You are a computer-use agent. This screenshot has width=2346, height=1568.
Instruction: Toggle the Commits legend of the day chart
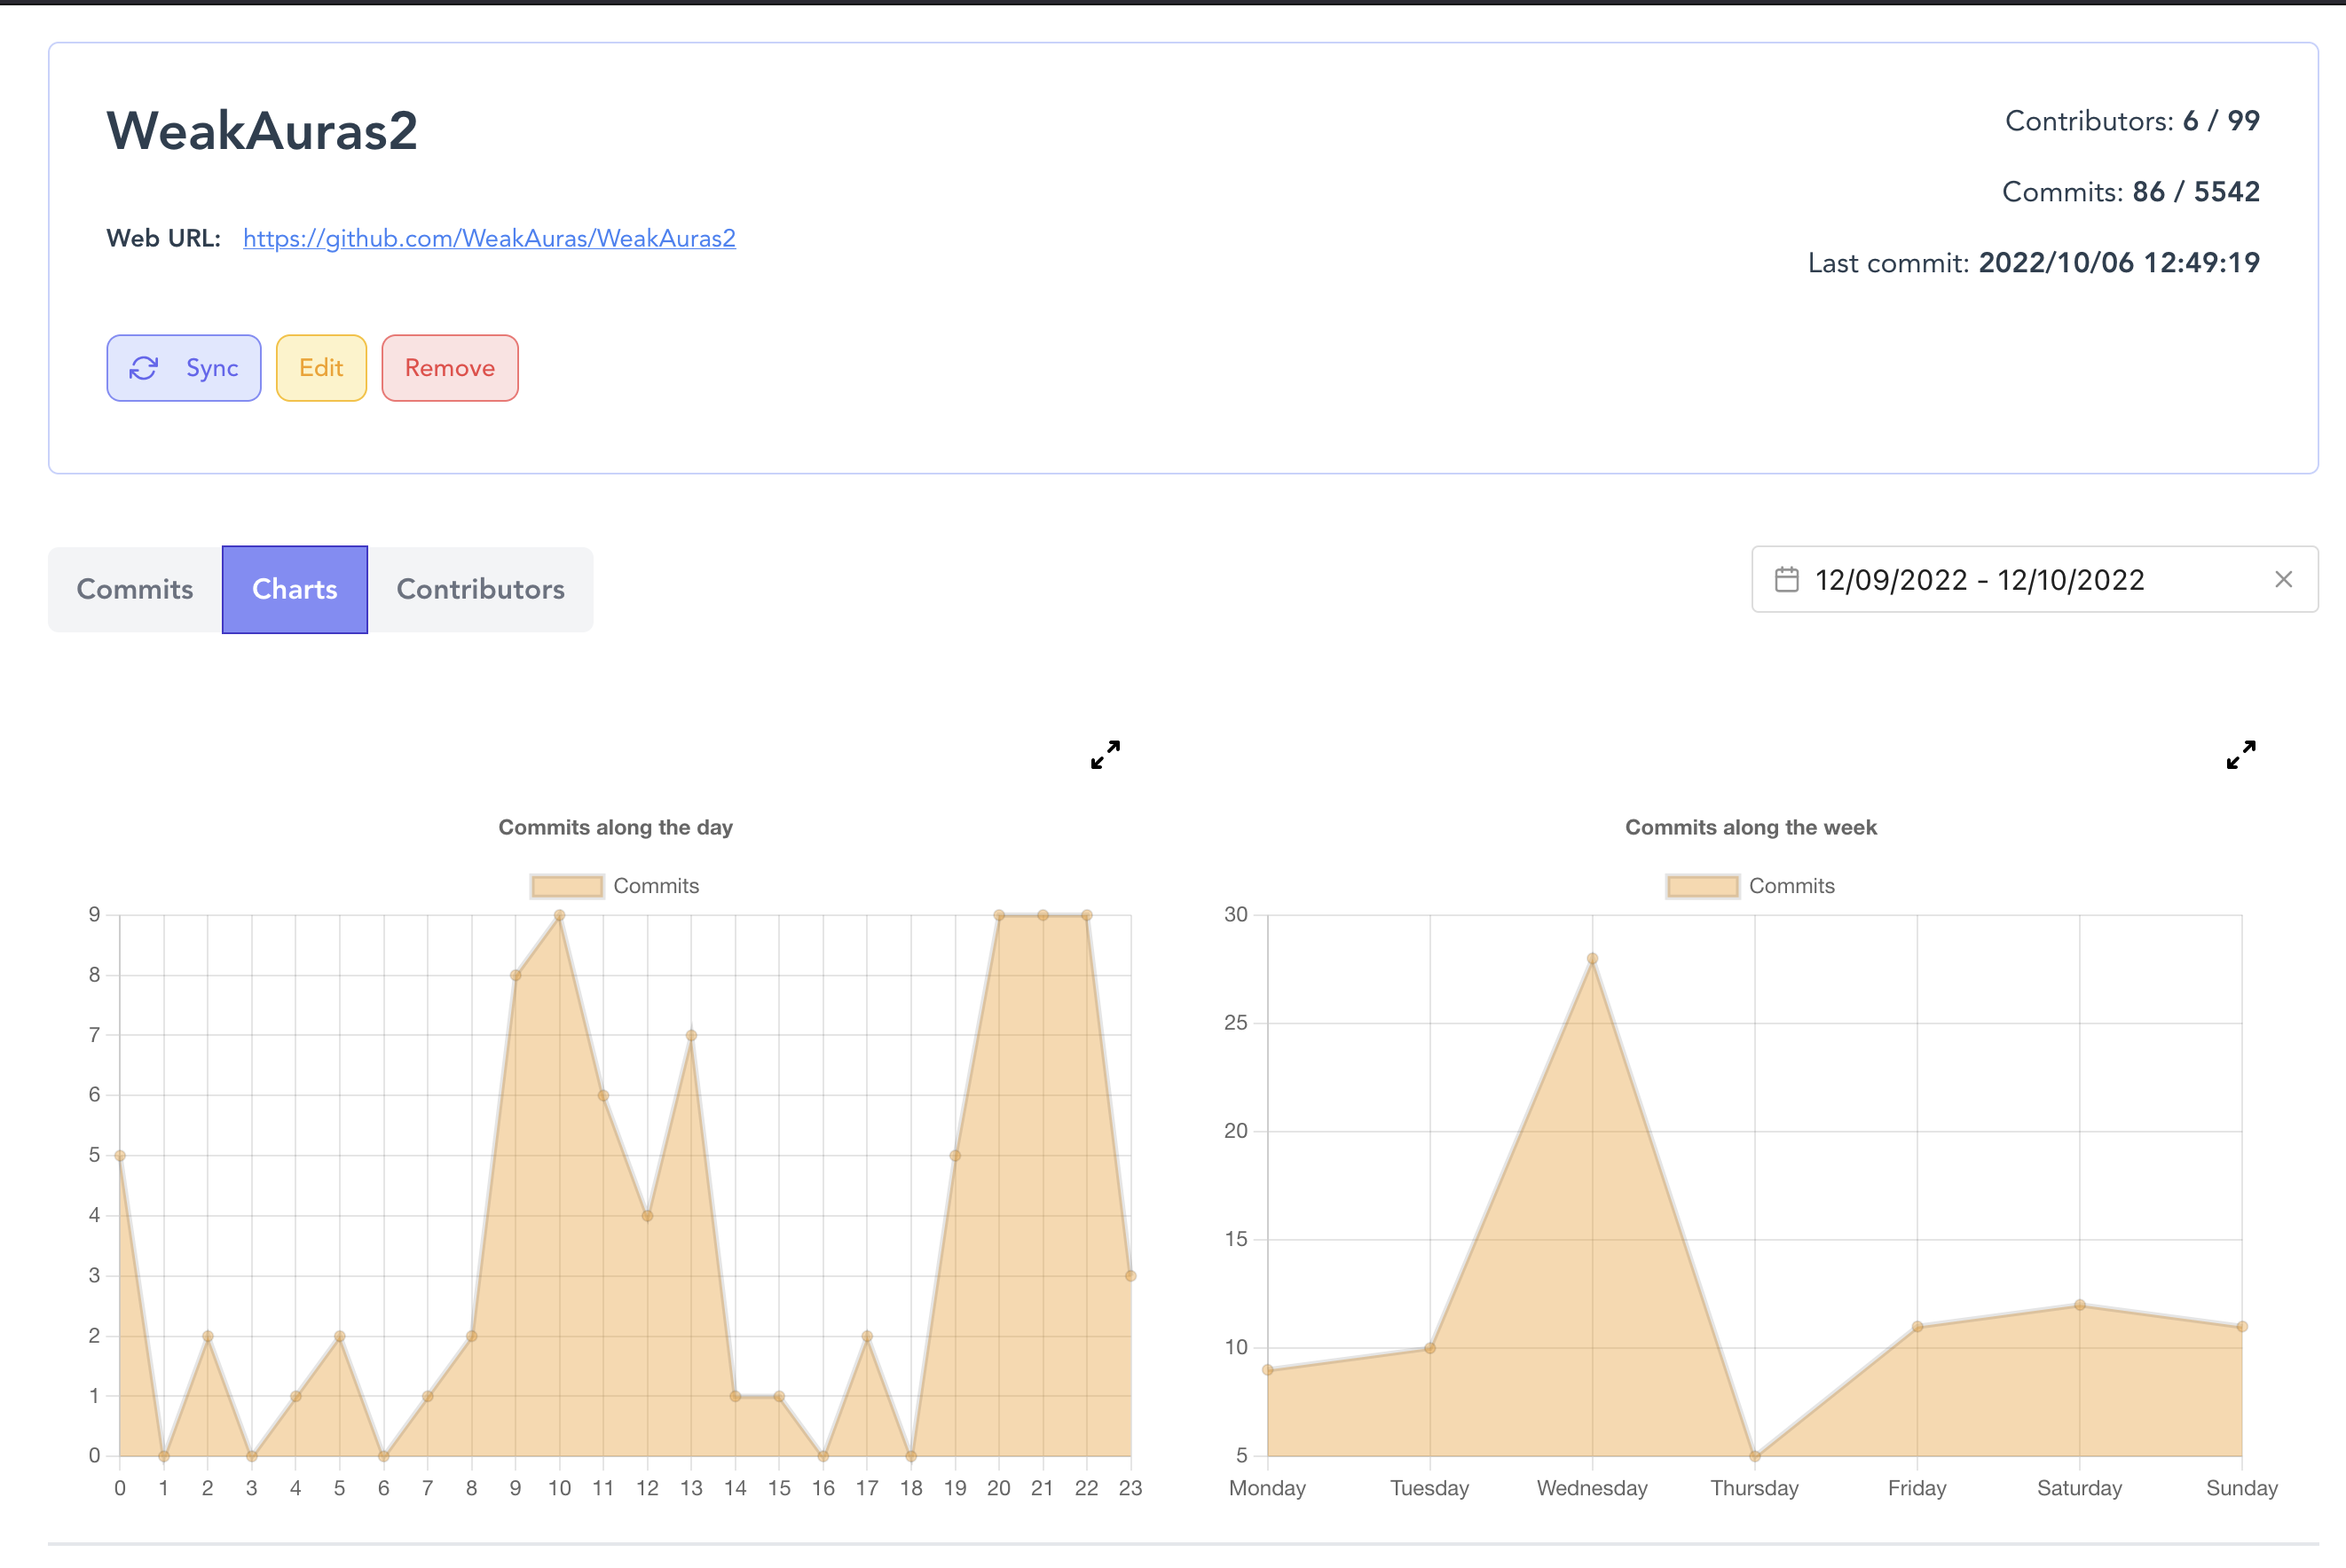point(656,886)
